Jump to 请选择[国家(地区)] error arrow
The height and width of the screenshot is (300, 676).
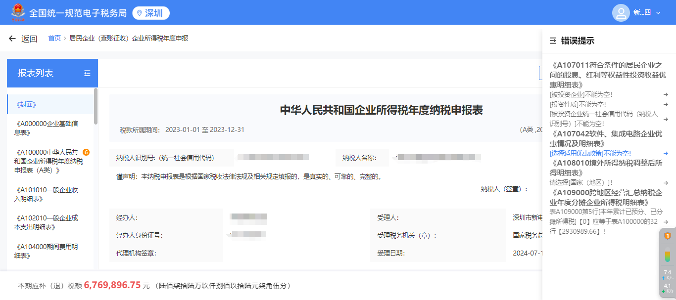(666, 183)
